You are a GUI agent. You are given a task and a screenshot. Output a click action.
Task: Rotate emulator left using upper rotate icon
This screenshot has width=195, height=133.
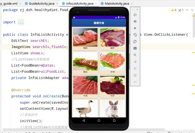(x=135, y=35)
